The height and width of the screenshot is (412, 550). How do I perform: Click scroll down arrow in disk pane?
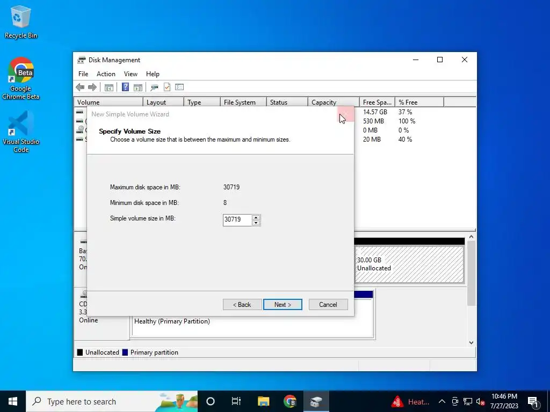pos(472,343)
